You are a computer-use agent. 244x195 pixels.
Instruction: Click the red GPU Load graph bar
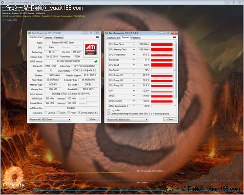click(162, 65)
